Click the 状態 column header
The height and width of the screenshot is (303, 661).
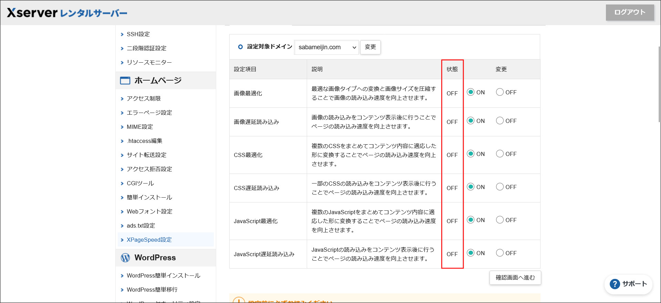[452, 69]
